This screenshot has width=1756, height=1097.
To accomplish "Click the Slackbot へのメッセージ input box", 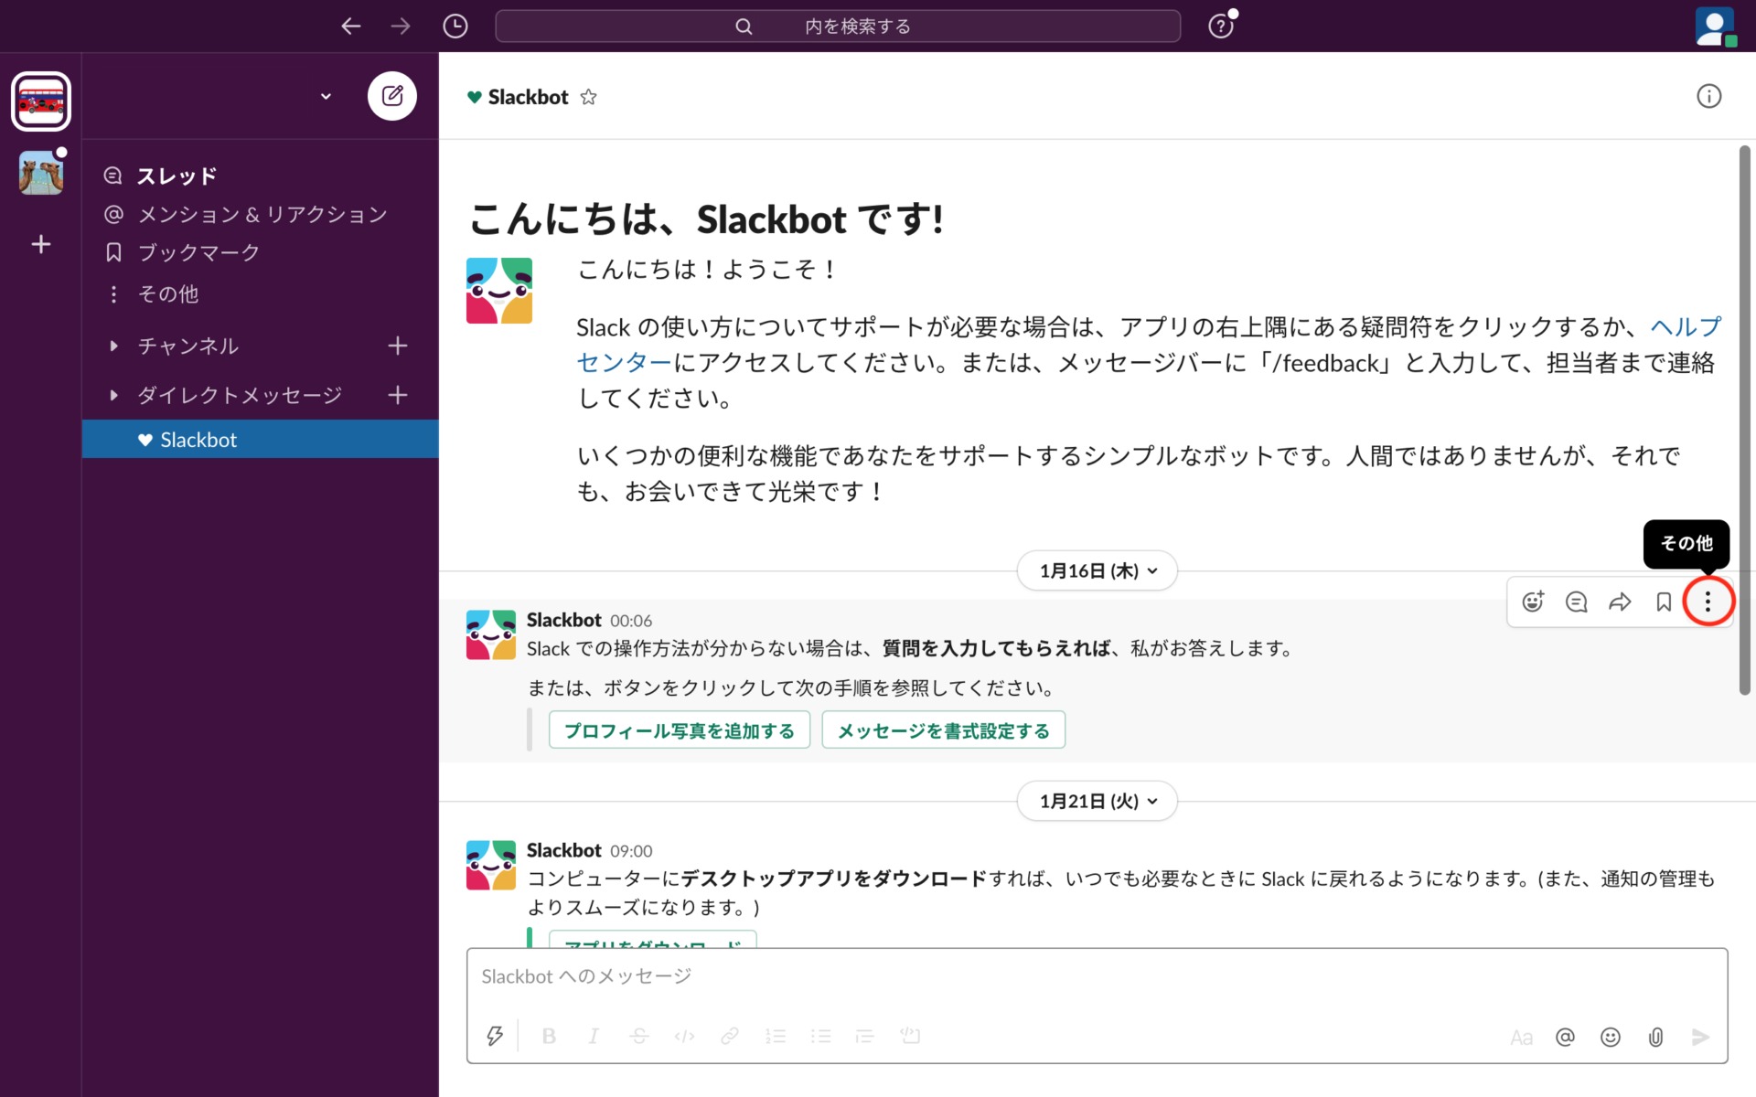I will [x=1097, y=976].
